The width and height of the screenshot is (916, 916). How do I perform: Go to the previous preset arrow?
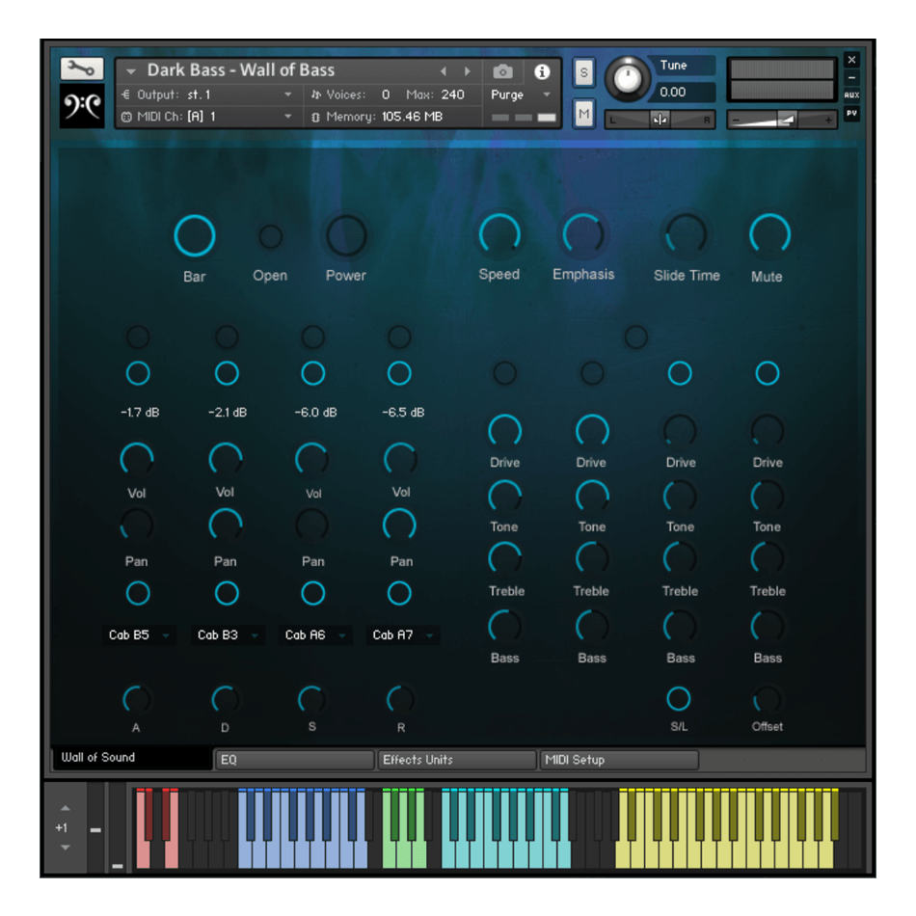pyautogui.click(x=444, y=71)
